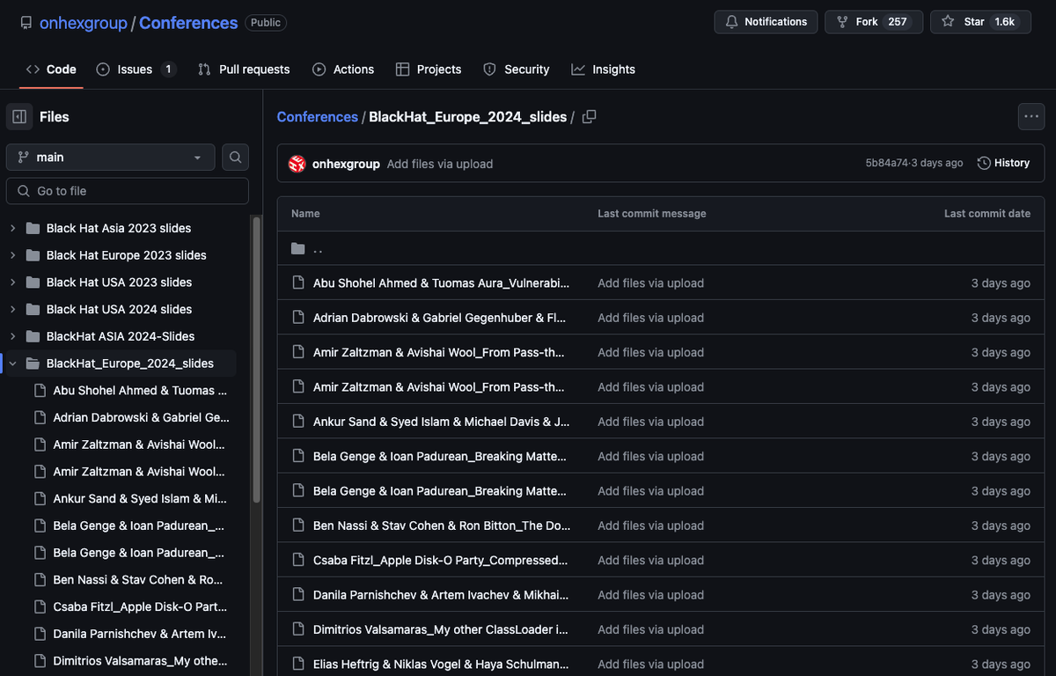The height and width of the screenshot is (676, 1056).
Task: Click Last commit date column header
Action: [x=987, y=214]
